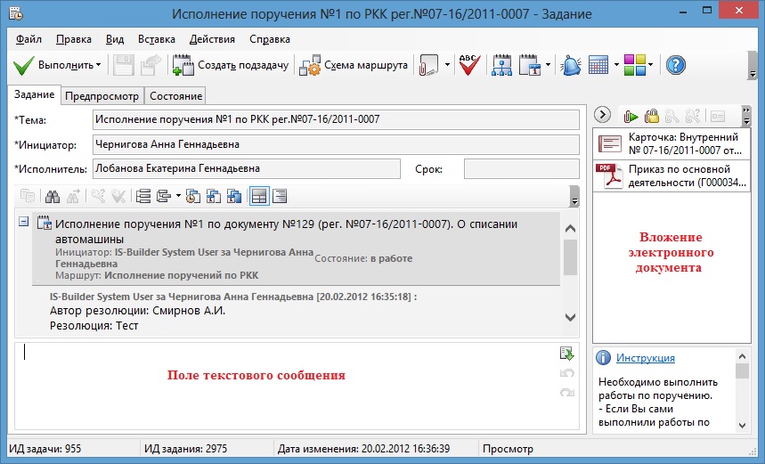Viewport: 765px width, 464px height.
Task: Open the Инструкция link
Action: click(645, 358)
